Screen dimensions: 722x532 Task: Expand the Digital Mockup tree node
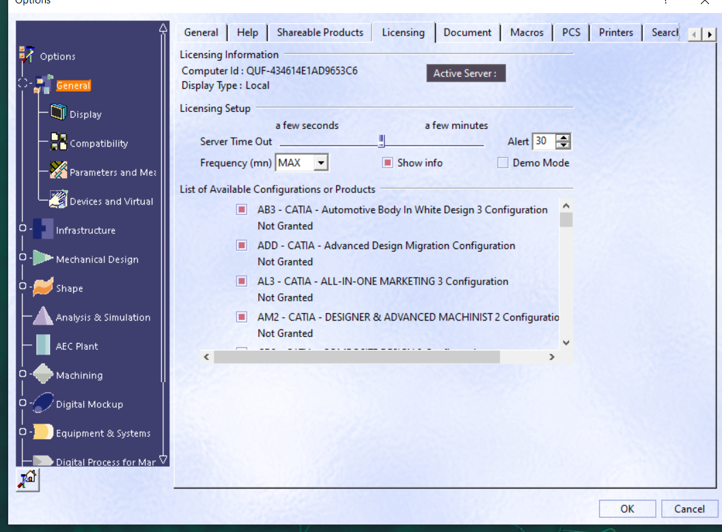pos(23,403)
